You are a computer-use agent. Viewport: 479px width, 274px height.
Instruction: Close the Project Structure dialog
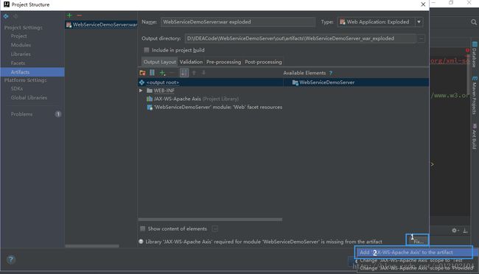(x=423, y=4)
